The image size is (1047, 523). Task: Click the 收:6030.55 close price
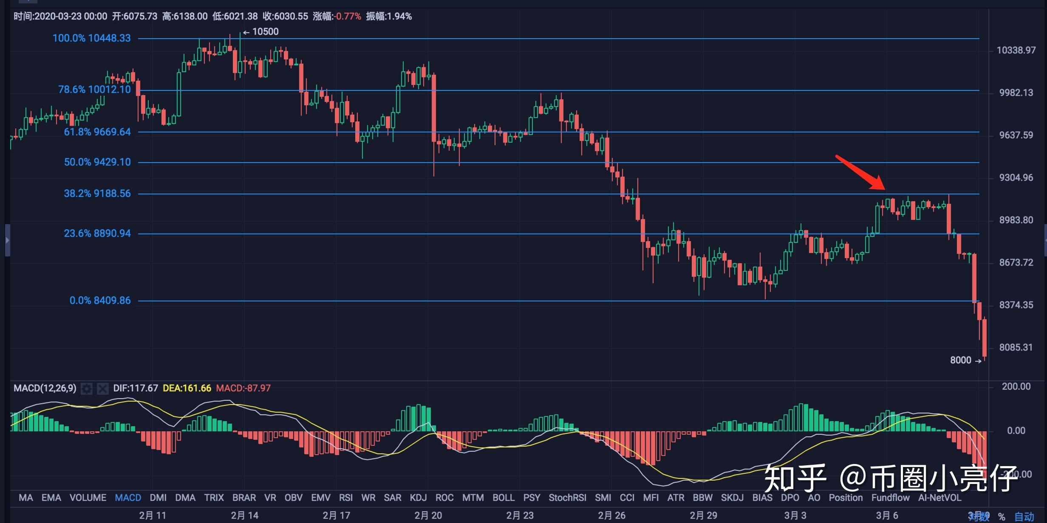click(x=285, y=17)
